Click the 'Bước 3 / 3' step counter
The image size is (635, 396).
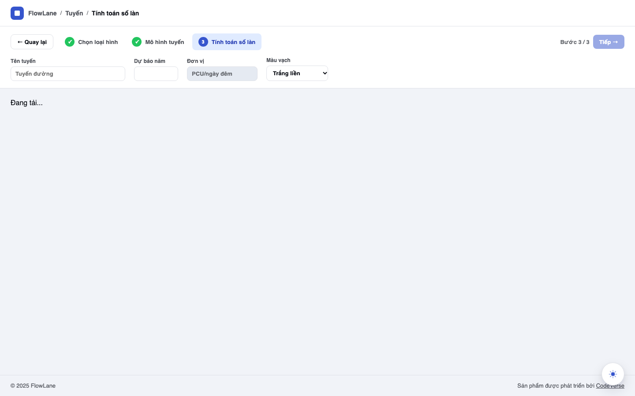pyautogui.click(x=575, y=42)
